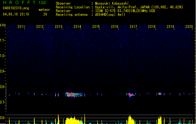
Task: Click the Receiving Location label
Action: point(73,7)
